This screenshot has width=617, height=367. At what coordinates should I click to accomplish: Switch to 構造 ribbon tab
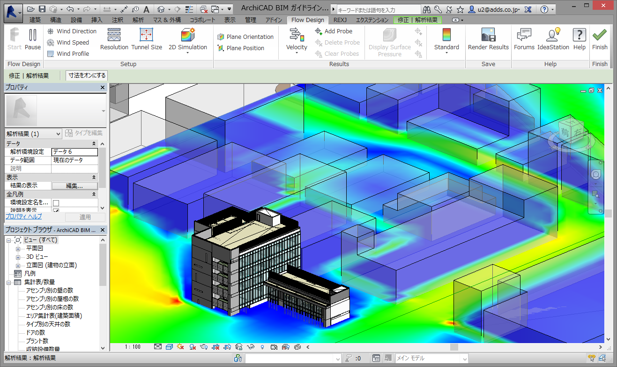click(56, 20)
